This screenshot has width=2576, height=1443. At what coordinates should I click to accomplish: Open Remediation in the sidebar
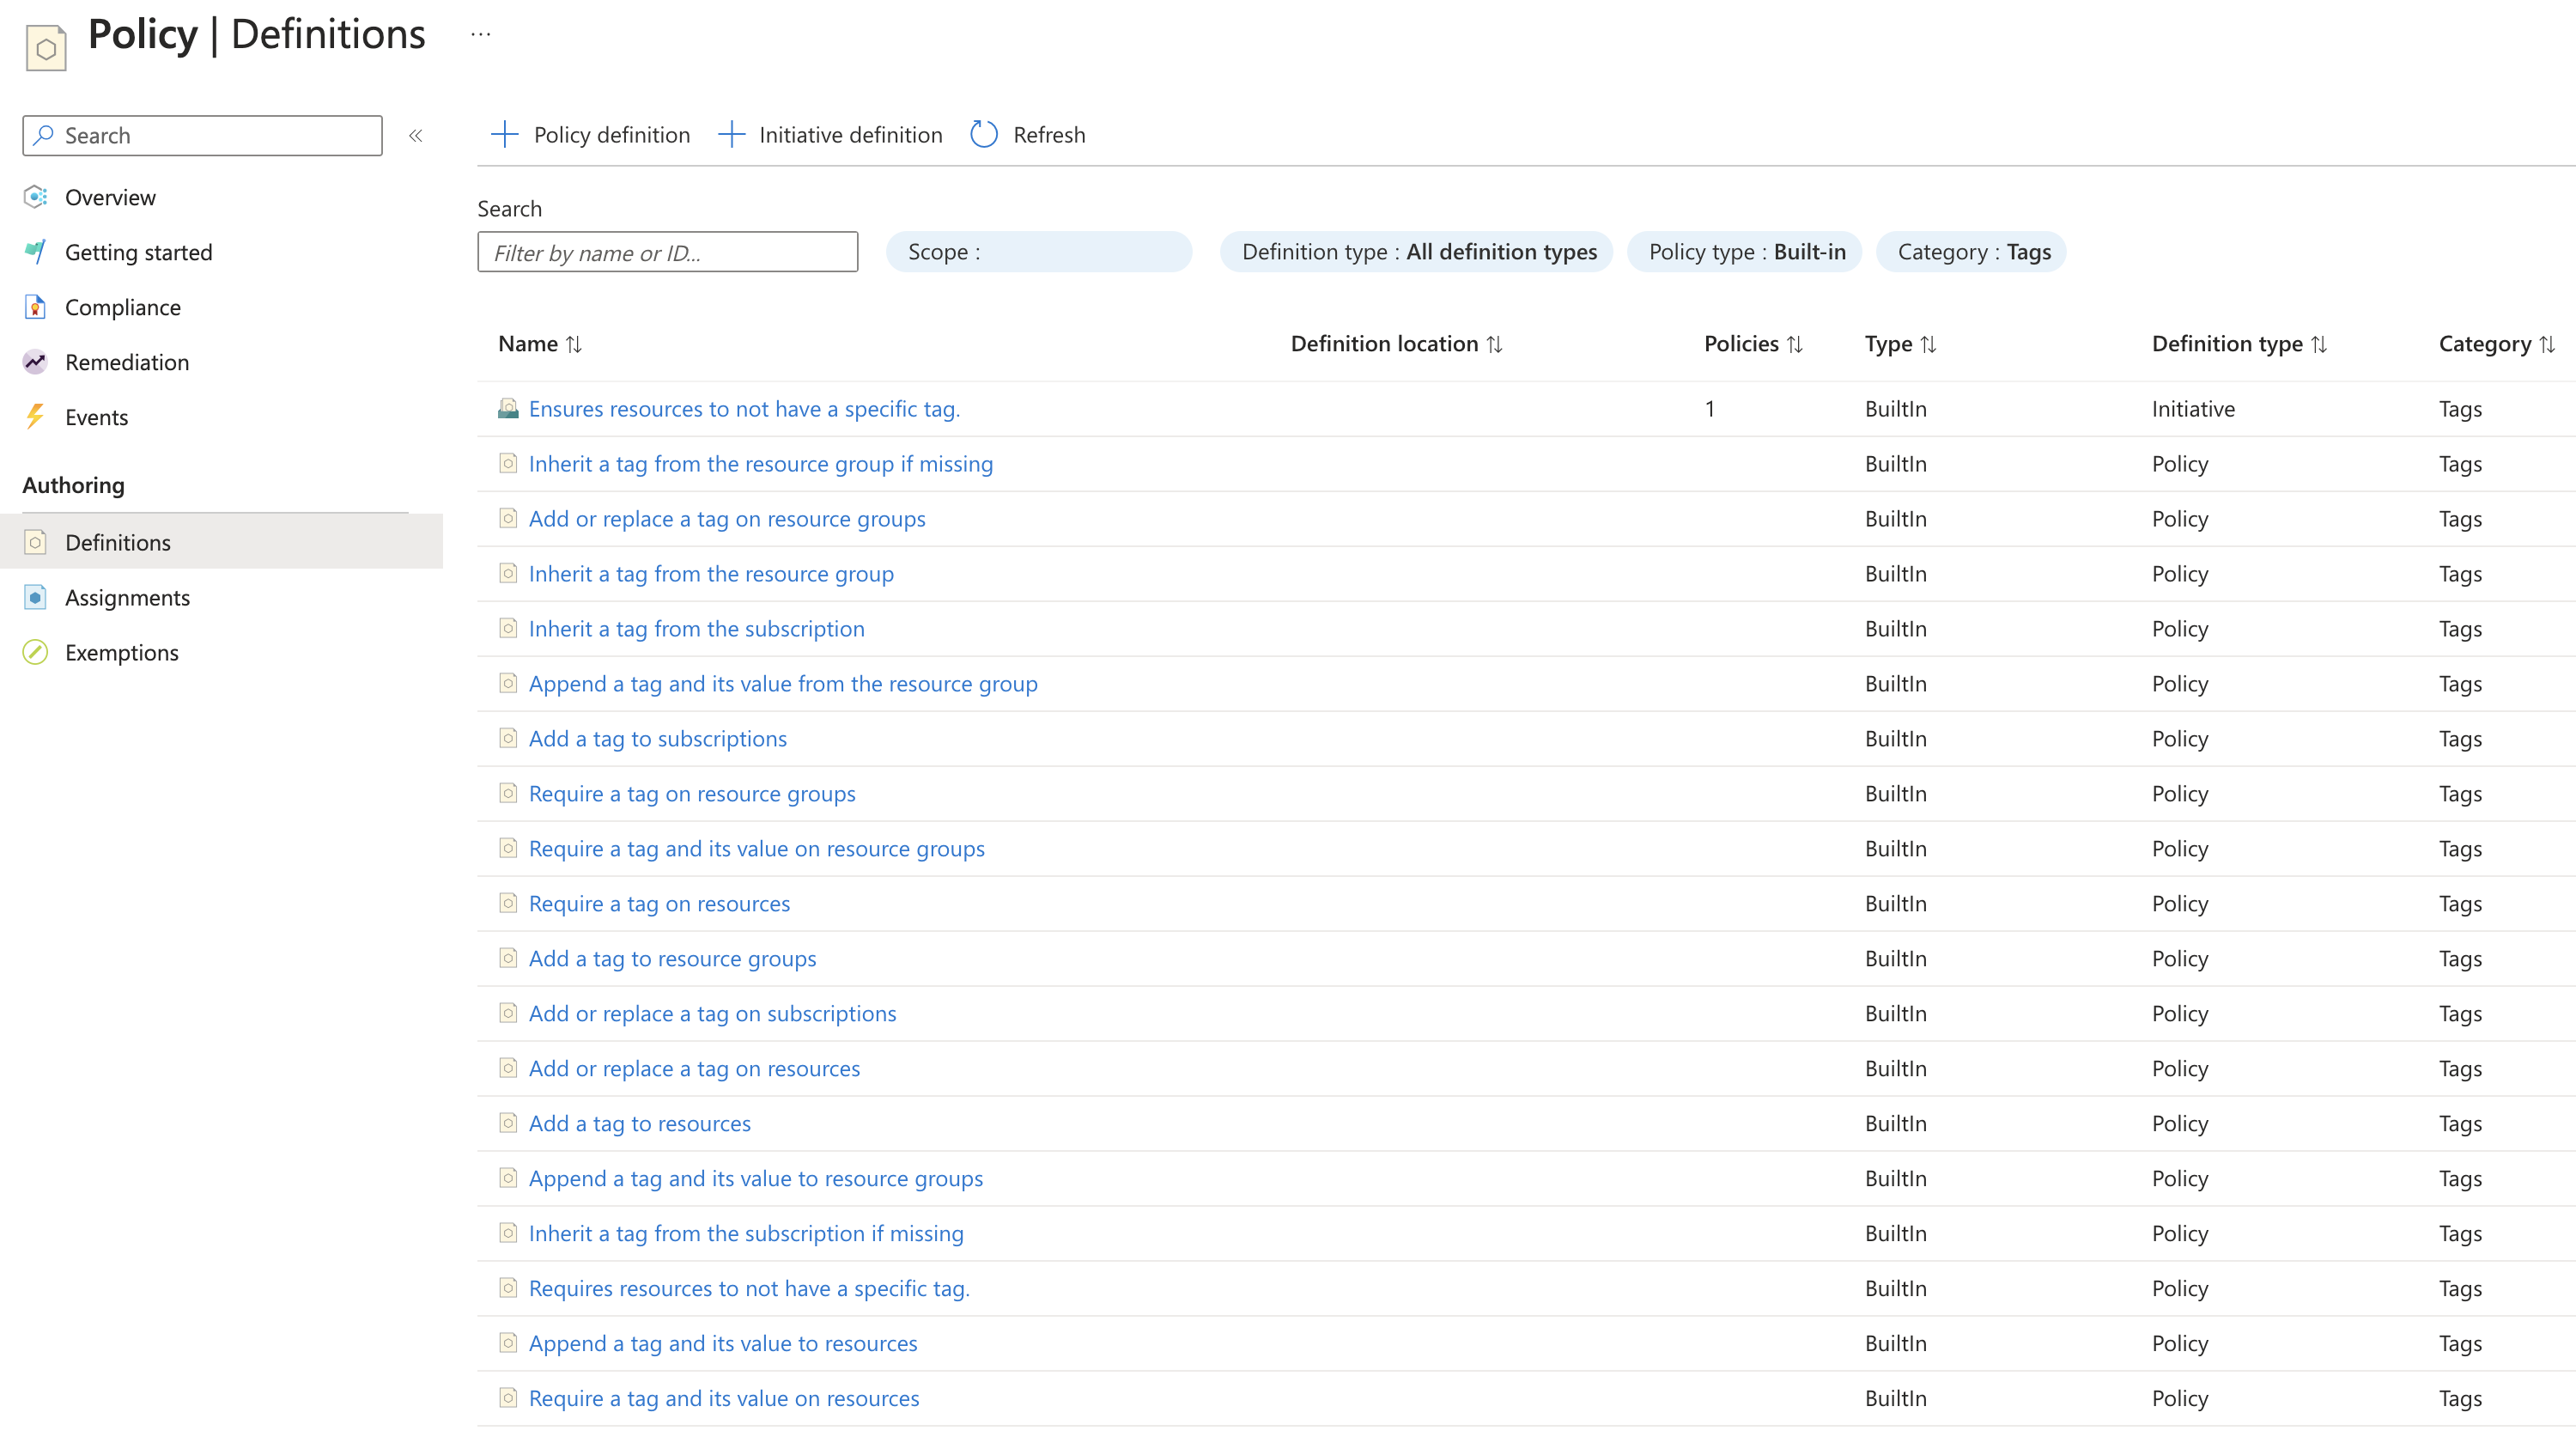127,362
